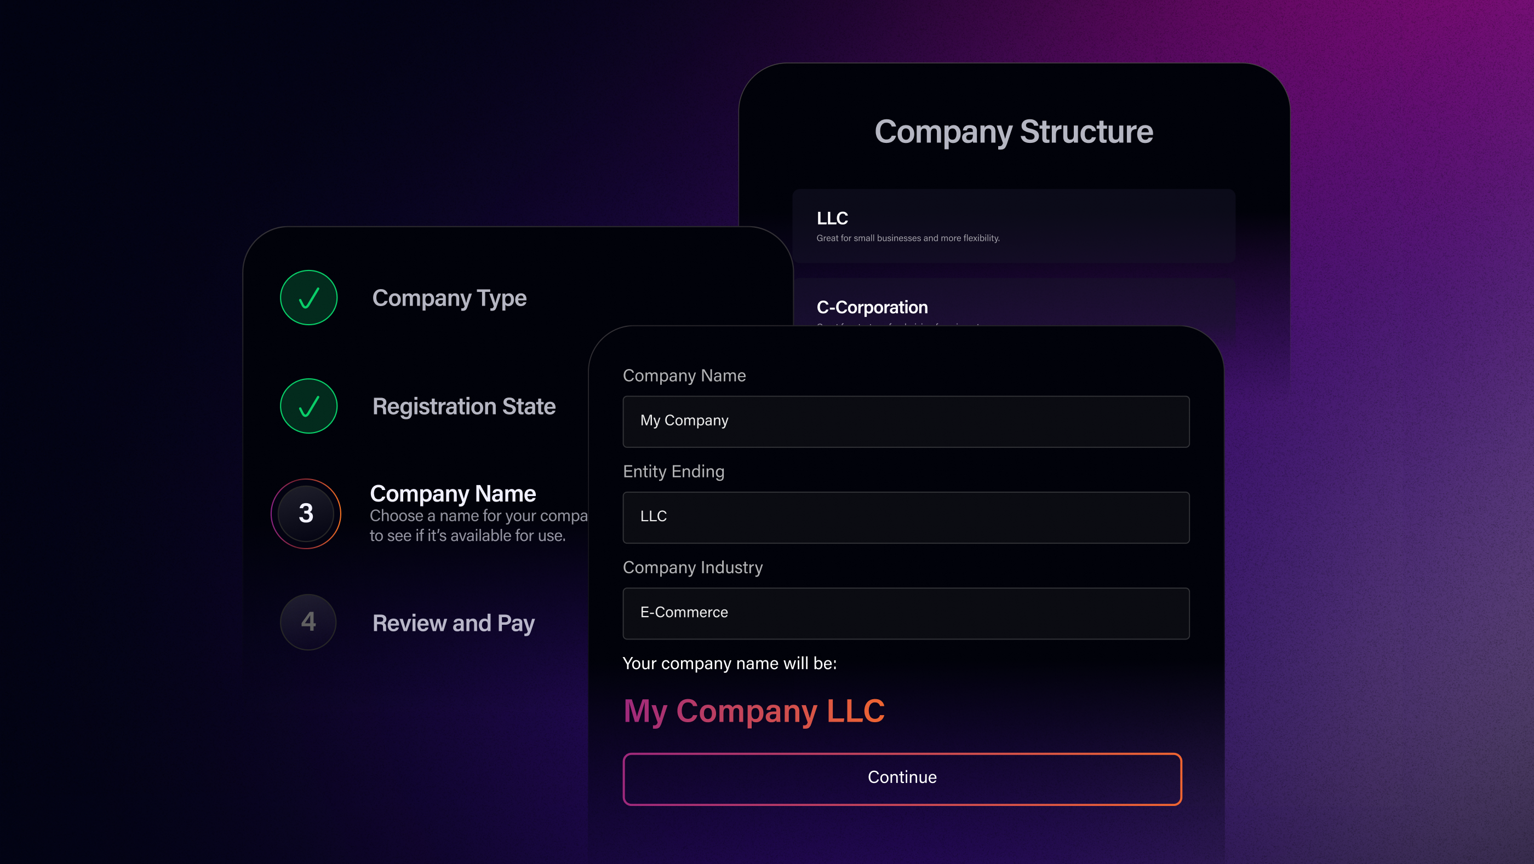Select the Company Name step label
The height and width of the screenshot is (864, 1534).
[x=453, y=493]
